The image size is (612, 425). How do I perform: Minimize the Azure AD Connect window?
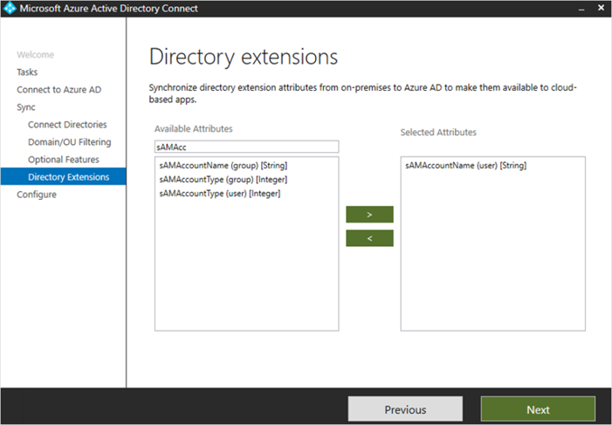(581, 9)
